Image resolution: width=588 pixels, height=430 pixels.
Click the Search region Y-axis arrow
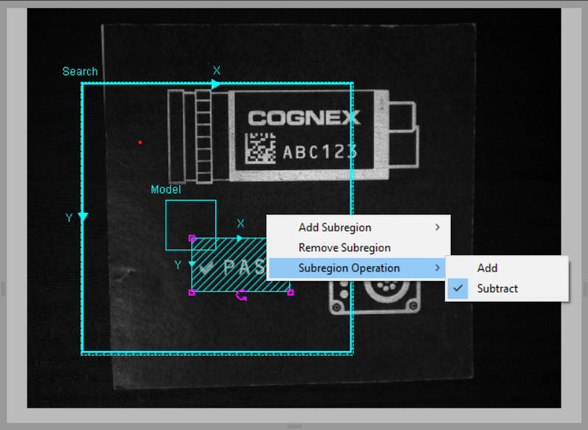pos(83,217)
